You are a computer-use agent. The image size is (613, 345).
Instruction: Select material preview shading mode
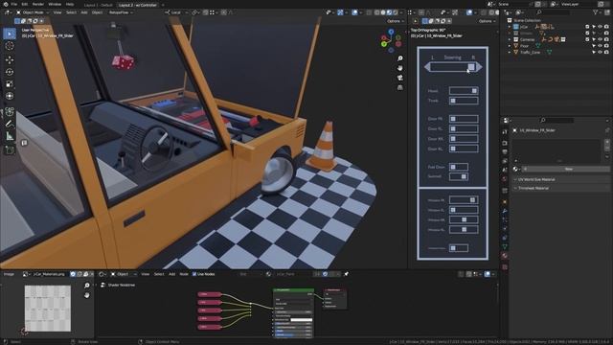(x=389, y=12)
